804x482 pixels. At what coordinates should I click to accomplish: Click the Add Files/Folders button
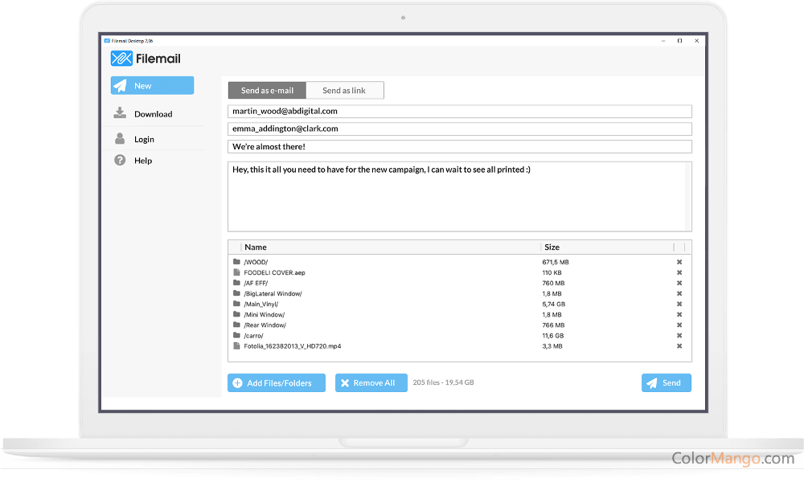coord(277,382)
